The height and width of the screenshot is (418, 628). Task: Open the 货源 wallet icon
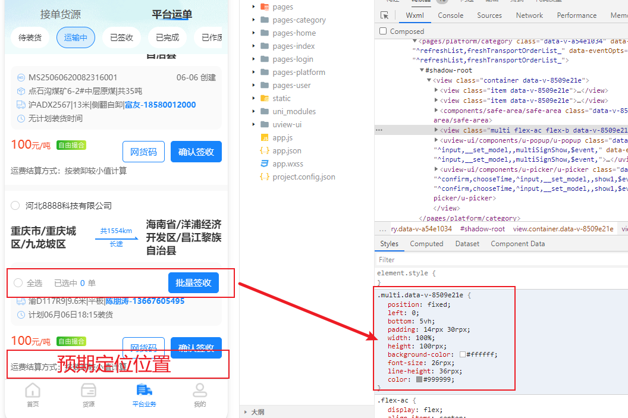(89, 391)
